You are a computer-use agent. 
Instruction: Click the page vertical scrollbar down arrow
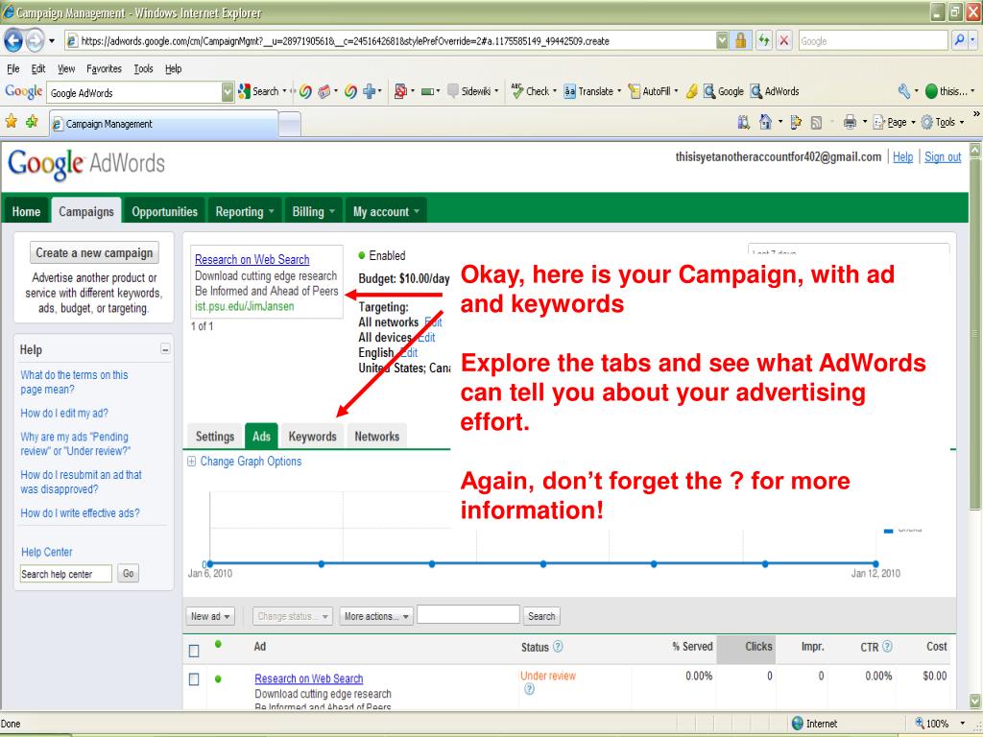975,701
